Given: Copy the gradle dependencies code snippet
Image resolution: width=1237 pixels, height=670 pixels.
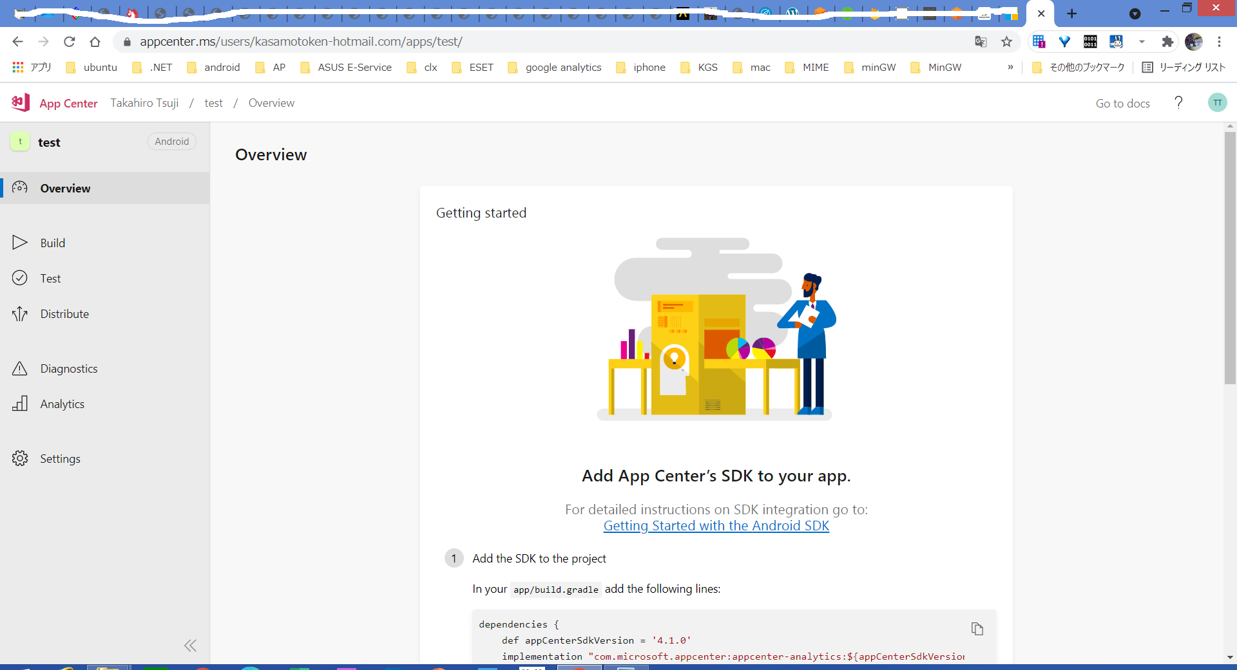Looking at the screenshot, I should tap(977, 629).
